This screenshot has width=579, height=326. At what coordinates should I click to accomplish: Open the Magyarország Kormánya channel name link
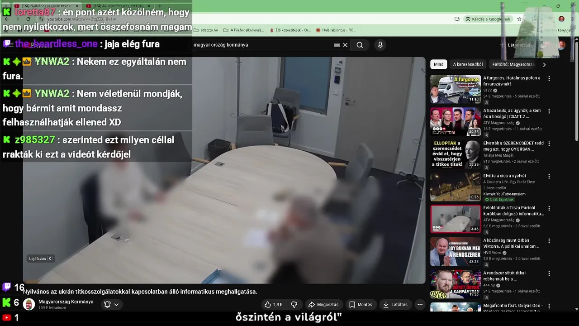click(66, 302)
